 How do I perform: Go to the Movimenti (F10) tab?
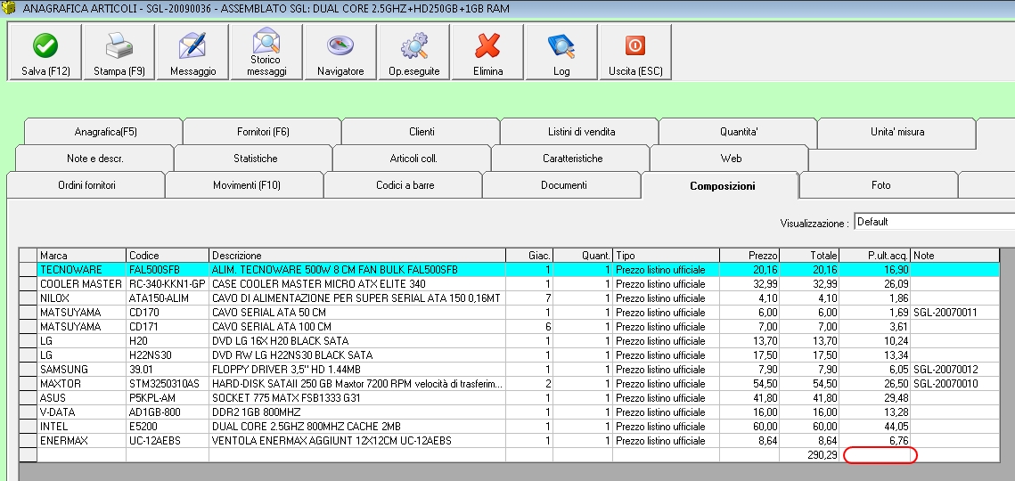(246, 185)
